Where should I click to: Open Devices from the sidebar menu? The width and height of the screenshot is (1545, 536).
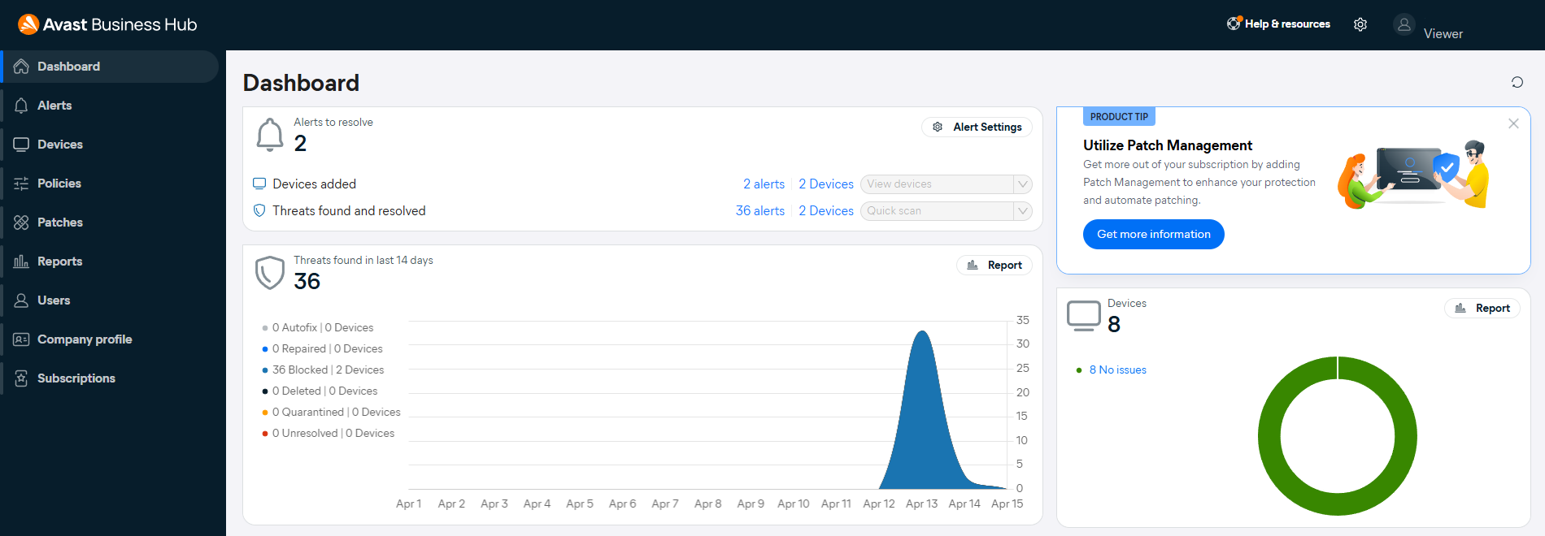click(x=111, y=145)
